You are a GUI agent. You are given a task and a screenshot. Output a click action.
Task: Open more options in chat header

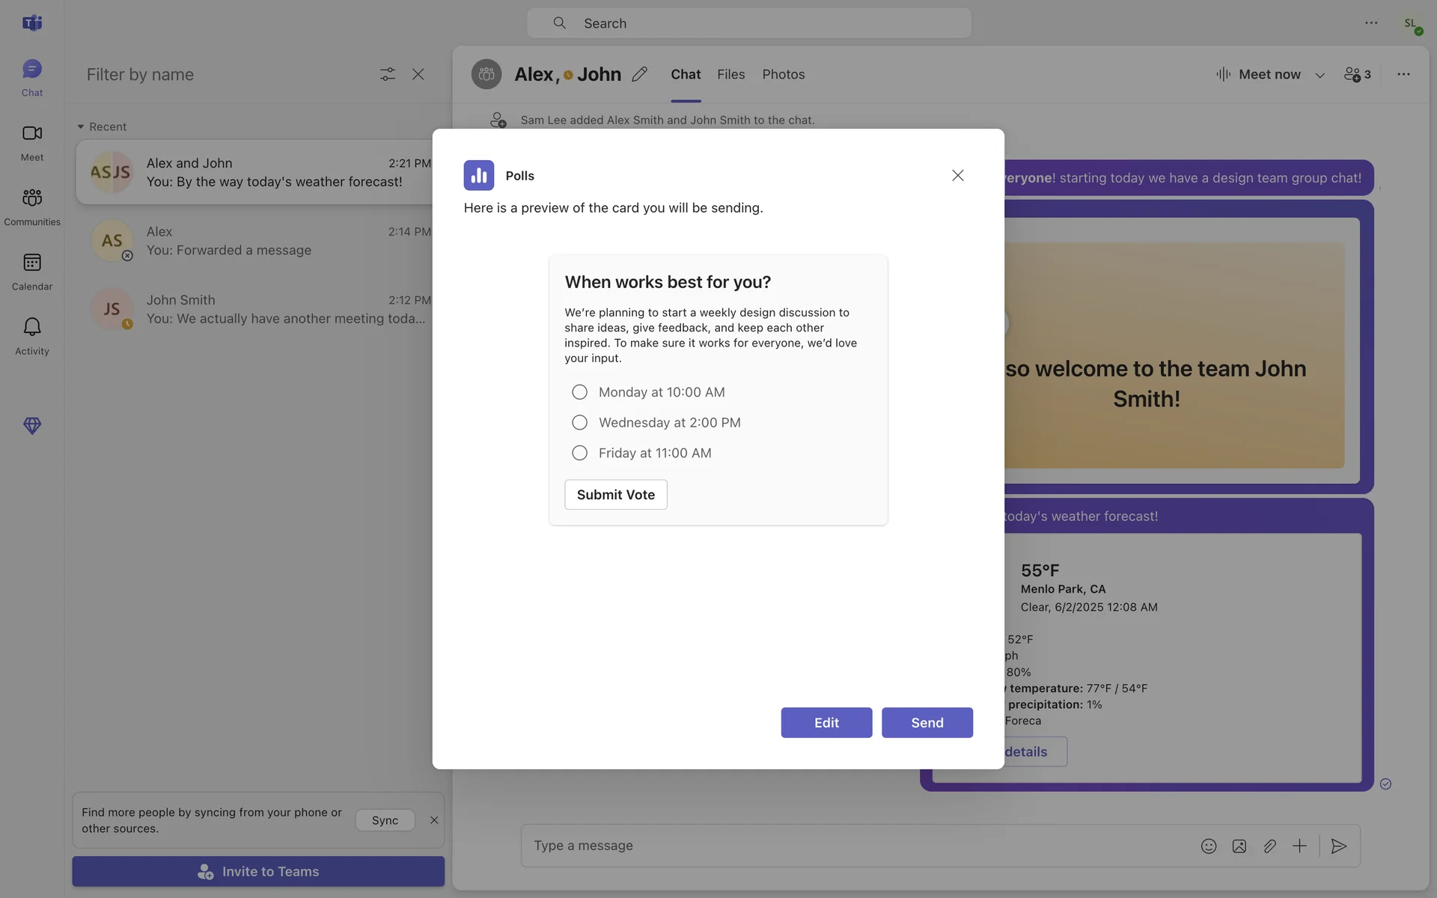click(x=1403, y=74)
